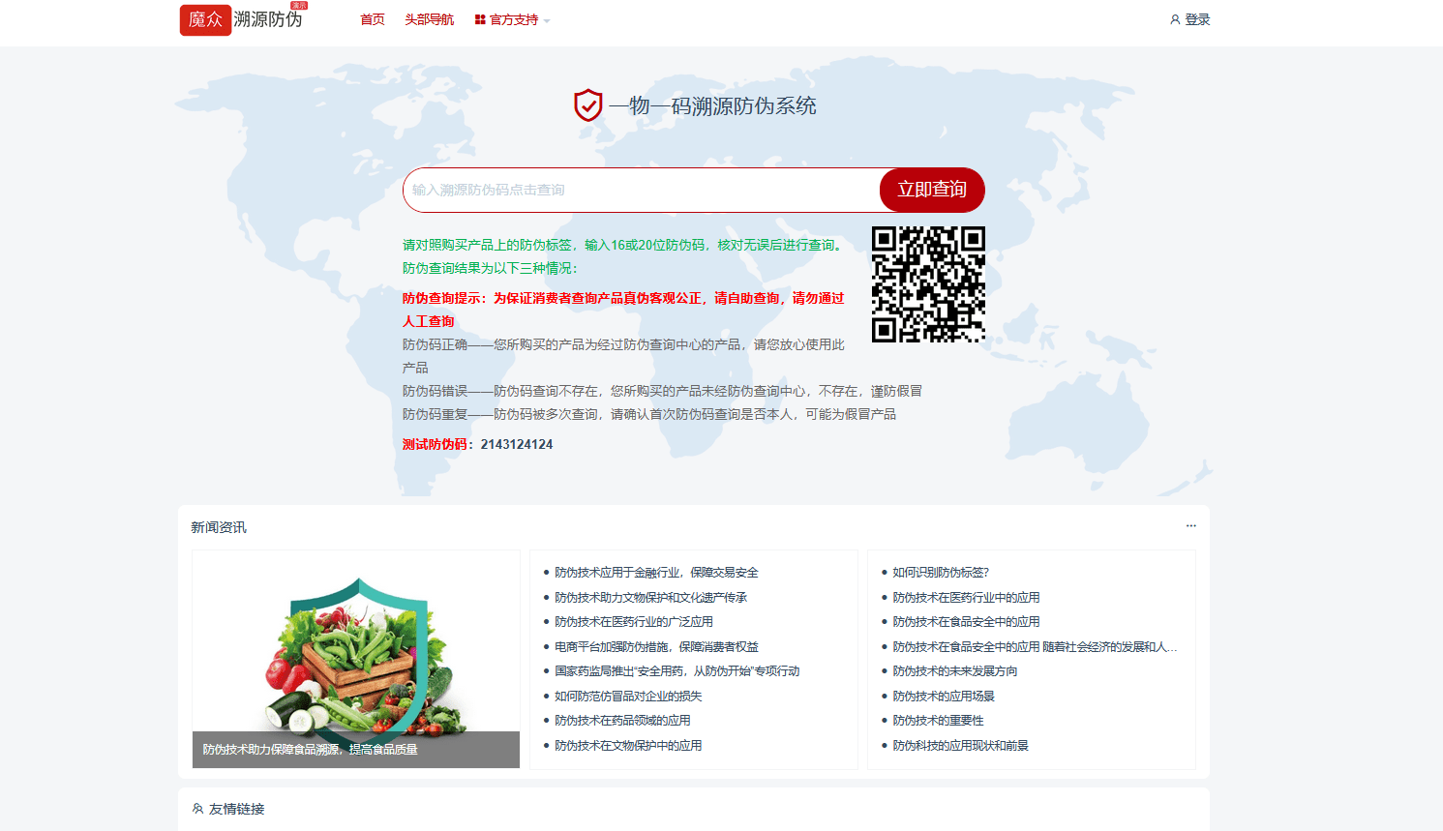This screenshot has width=1443, height=831.
Task: Click the red shield checkmark icon
Action: pyautogui.click(x=587, y=105)
